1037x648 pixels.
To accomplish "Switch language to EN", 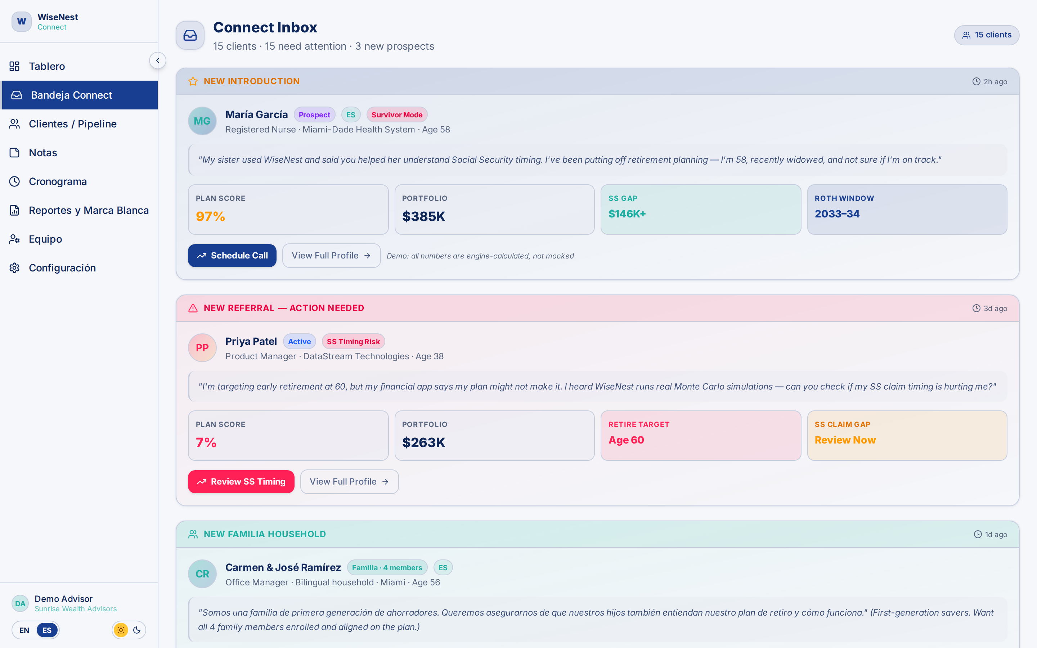I will point(24,630).
